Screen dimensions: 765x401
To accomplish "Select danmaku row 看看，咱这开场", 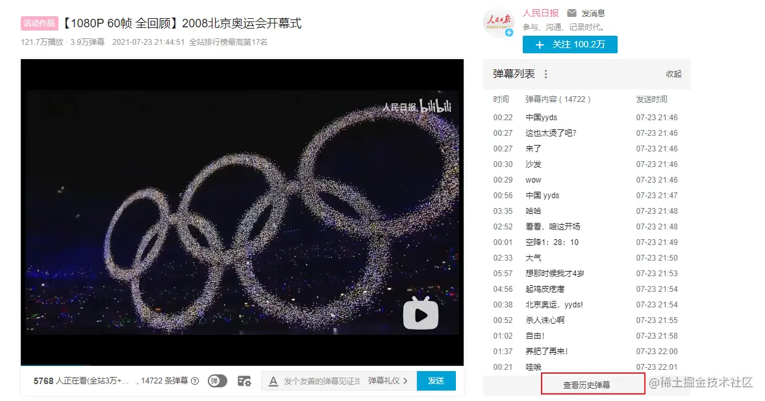I will click(587, 227).
